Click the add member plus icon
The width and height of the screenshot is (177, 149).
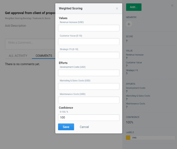click(129, 24)
